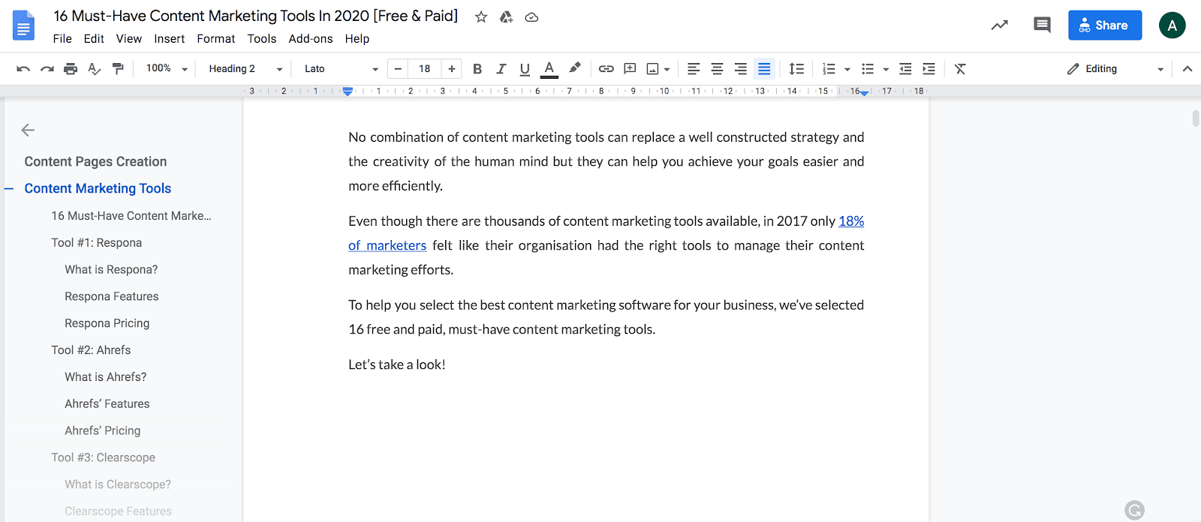Go to Tool #2: Ahrefs outline item
This screenshot has width=1201, height=522.
pos(91,350)
